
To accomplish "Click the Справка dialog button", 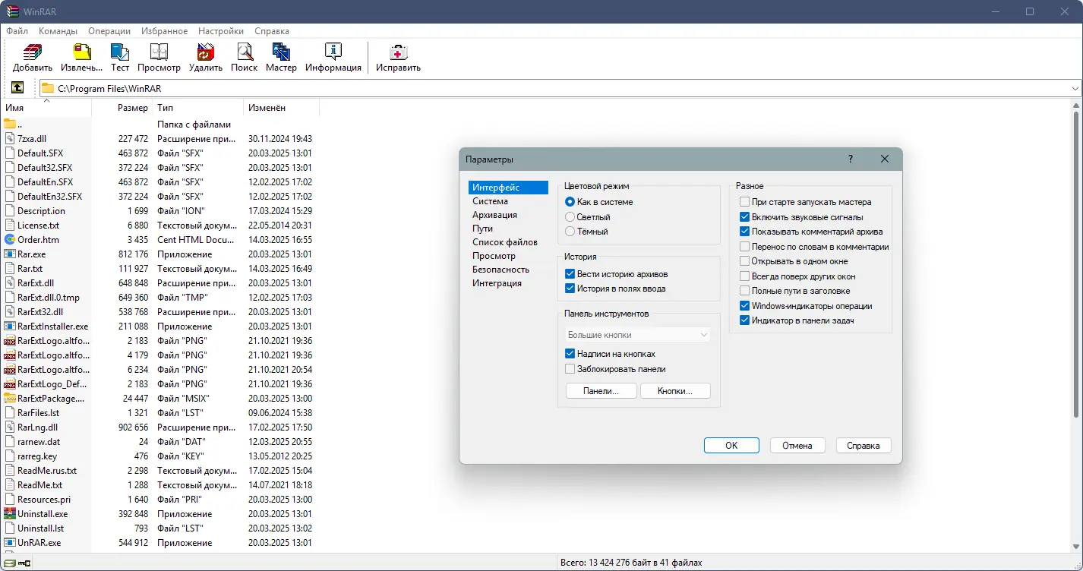I will (x=864, y=446).
